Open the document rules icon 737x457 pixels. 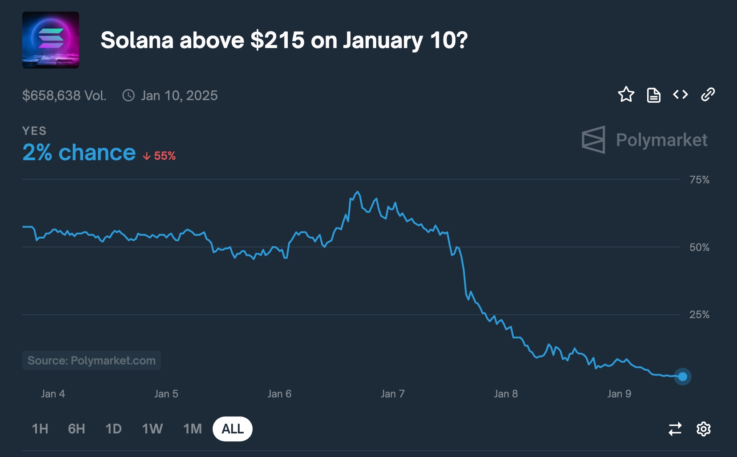coord(653,95)
